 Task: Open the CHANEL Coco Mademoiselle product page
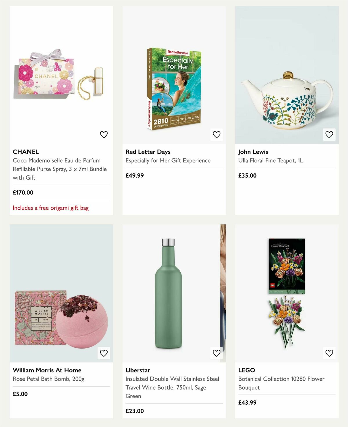coord(59,169)
